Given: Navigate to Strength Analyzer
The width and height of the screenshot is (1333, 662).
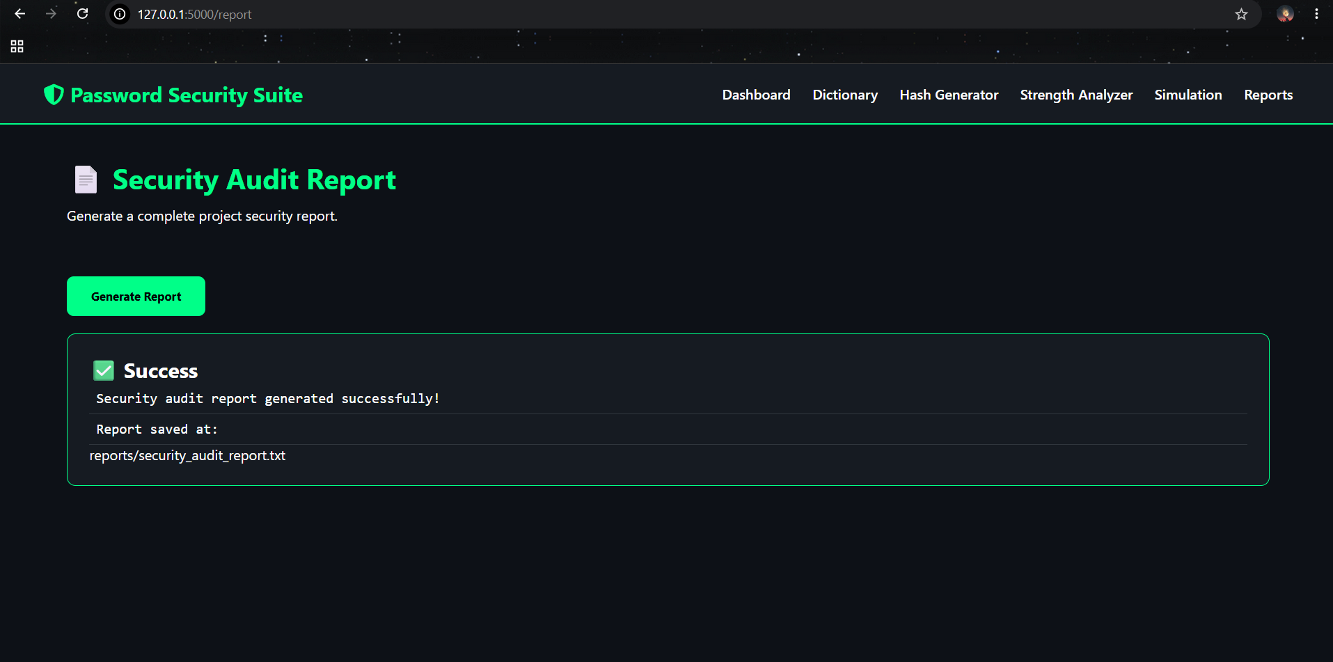Looking at the screenshot, I should click(x=1076, y=95).
